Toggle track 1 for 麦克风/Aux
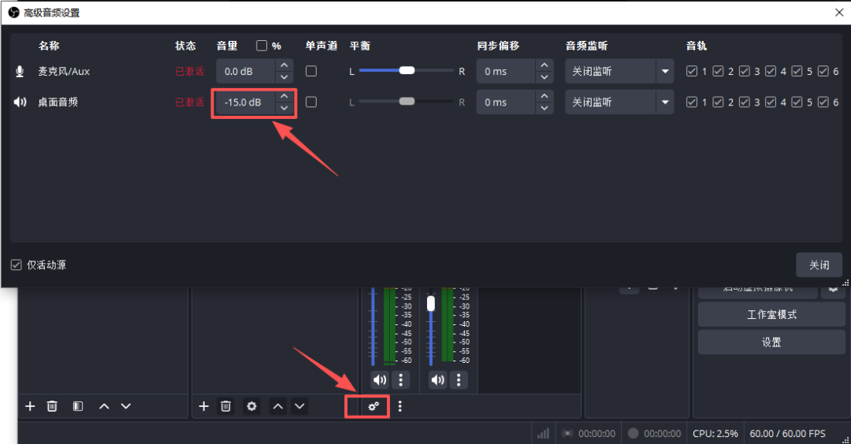Screen dimensions: 851x444 click(692, 71)
